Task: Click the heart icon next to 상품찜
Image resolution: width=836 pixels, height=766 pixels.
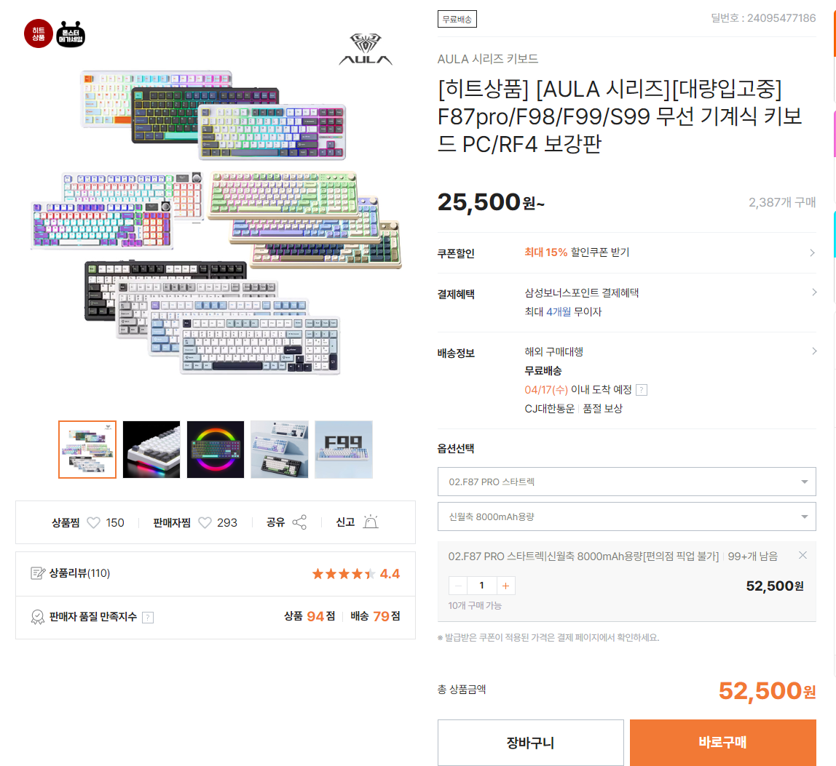Action: tap(93, 522)
